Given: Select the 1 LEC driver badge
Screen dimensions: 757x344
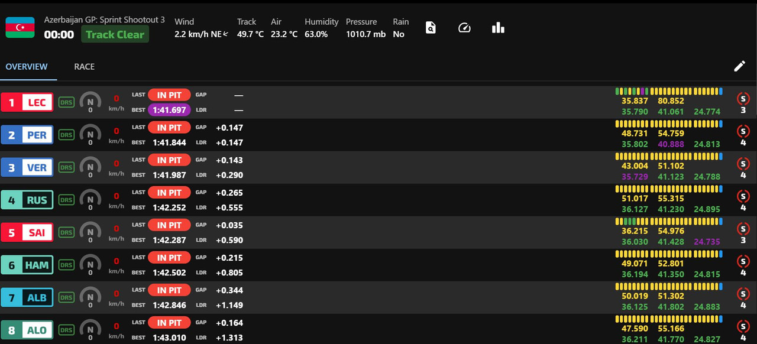Looking at the screenshot, I should coord(27,102).
